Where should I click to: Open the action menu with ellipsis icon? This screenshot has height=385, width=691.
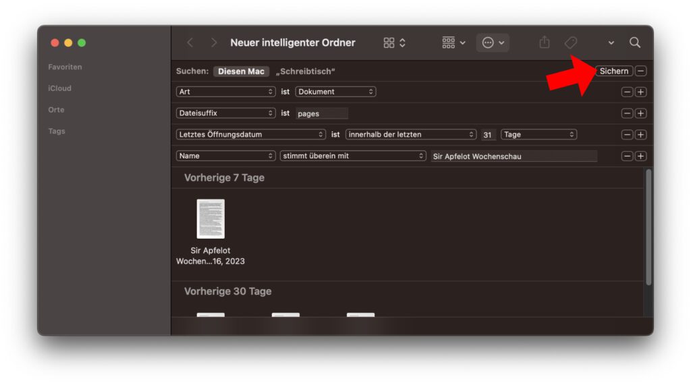493,42
